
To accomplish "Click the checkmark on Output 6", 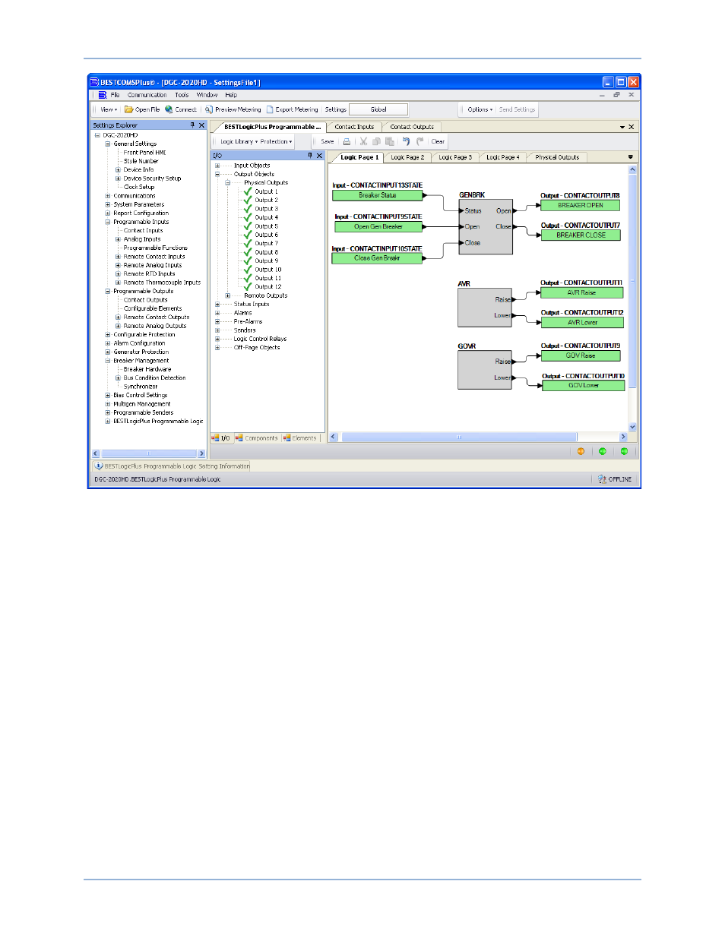I will click(x=248, y=235).
